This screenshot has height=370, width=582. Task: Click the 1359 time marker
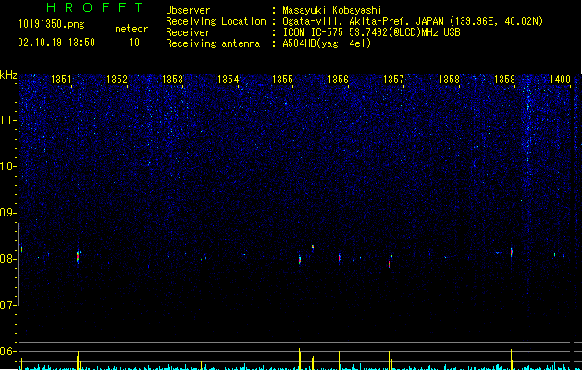[505, 80]
